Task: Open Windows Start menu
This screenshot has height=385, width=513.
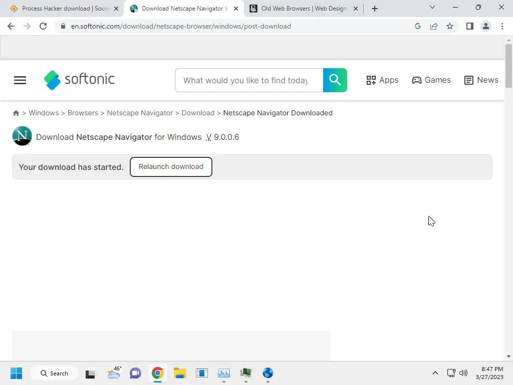Action: pyautogui.click(x=16, y=373)
